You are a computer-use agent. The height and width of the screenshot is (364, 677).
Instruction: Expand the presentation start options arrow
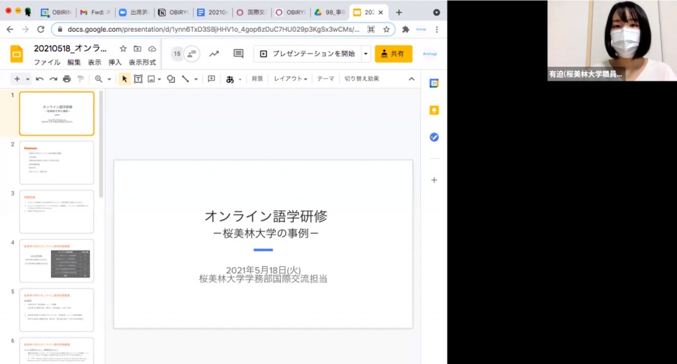(366, 54)
